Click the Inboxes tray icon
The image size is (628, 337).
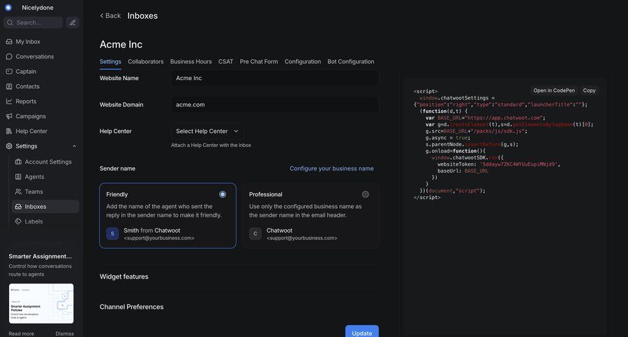pyautogui.click(x=18, y=207)
